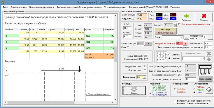Image resolution: width=214 pixels, height=108 pixels.
Task: Open the Помощь menu
Action: pyautogui.click(x=175, y=7)
